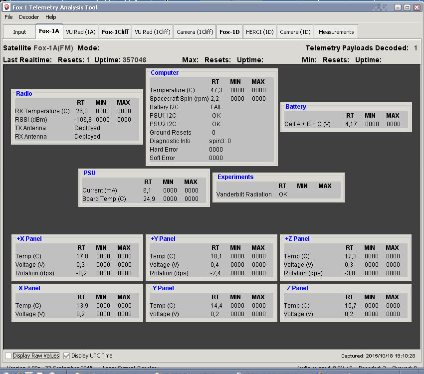The height and width of the screenshot is (374, 424).
Task: Enable Display Raw Values checkbox
Action: 8,356
